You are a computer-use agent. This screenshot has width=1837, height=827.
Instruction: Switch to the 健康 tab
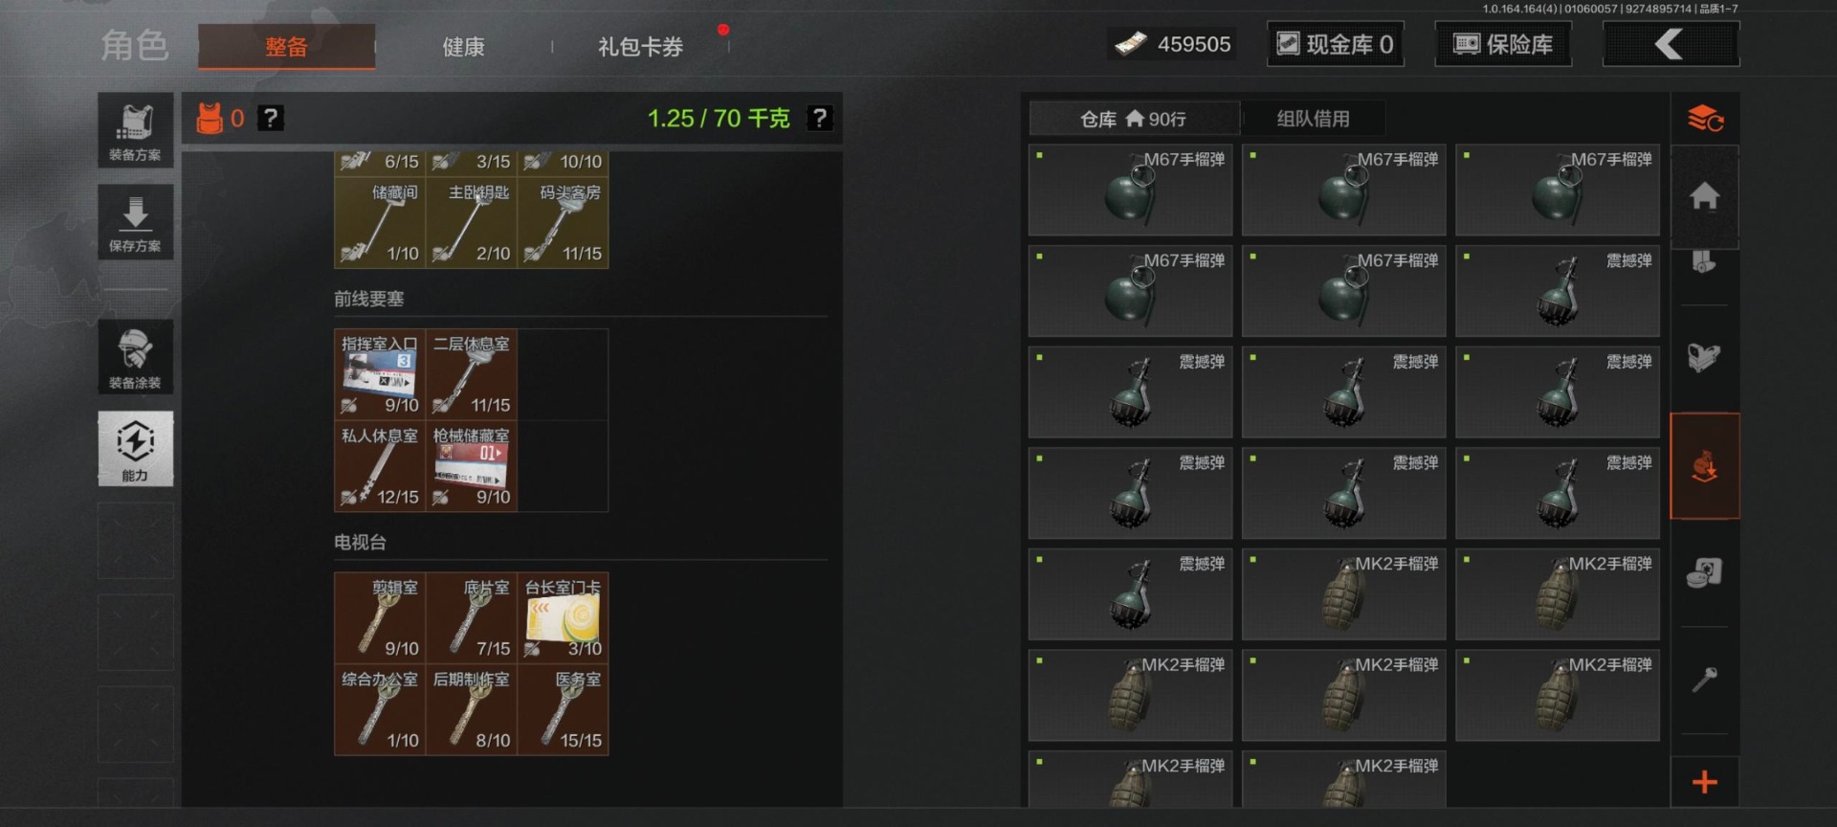coord(463,47)
